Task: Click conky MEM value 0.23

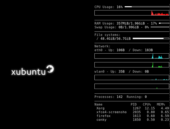Action: coord(165,120)
